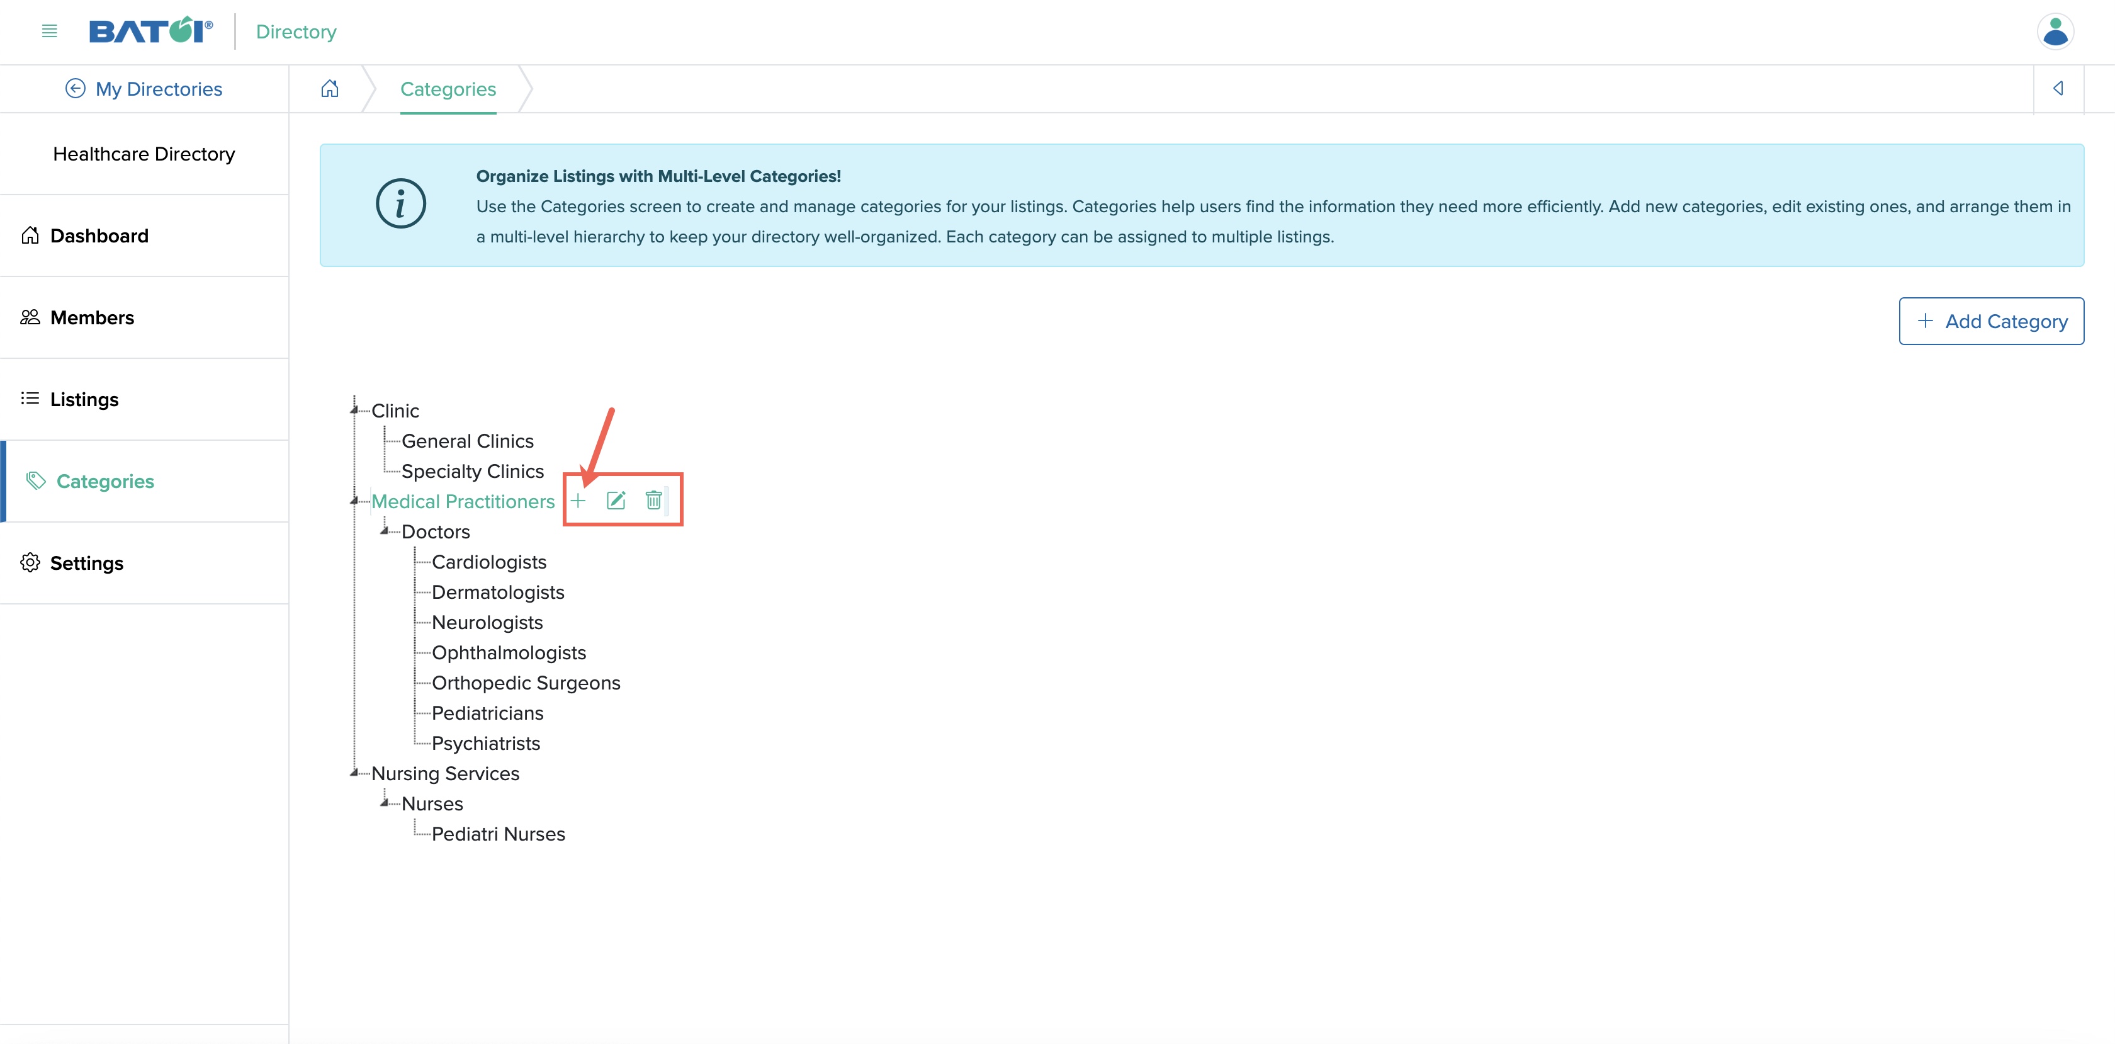Go back to My Directories

click(x=145, y=88)
